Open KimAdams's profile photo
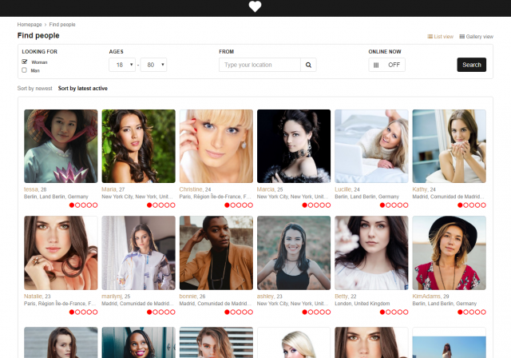 449,253
